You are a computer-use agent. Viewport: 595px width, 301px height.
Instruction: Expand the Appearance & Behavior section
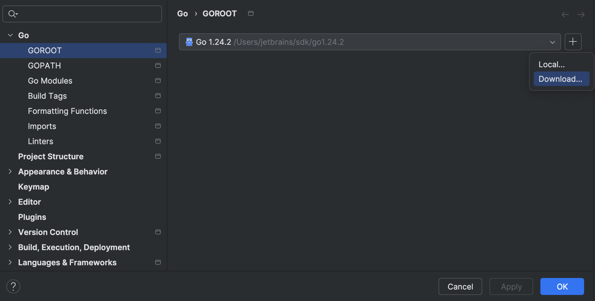(x=10, y=171)
